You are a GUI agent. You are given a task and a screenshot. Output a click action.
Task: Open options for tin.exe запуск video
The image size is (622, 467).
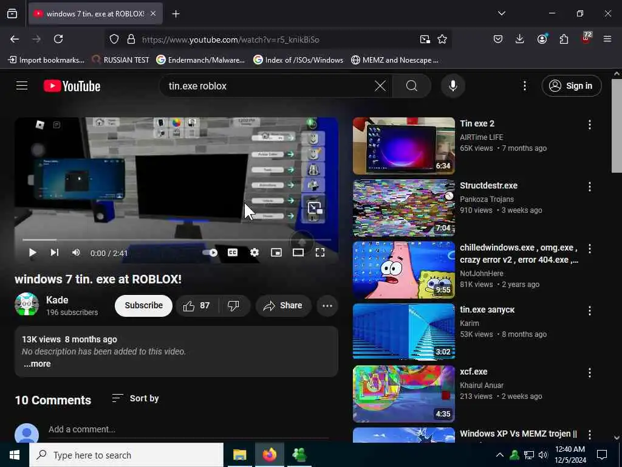tap(589, 311)
